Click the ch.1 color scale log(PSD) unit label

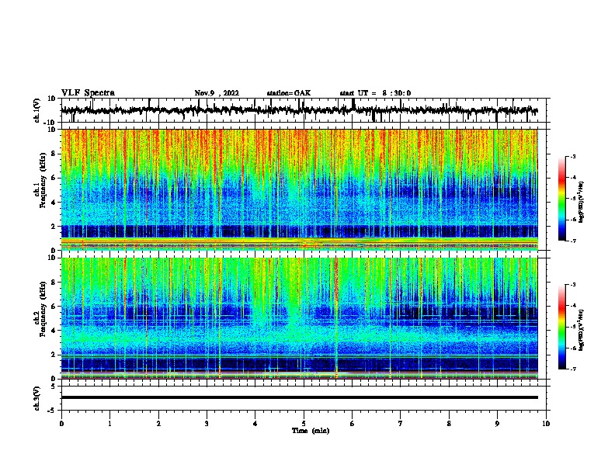pos(581,202)
